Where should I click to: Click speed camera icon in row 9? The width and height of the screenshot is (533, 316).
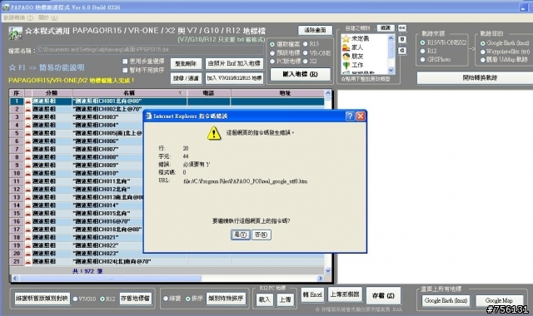tap(27, 165)
